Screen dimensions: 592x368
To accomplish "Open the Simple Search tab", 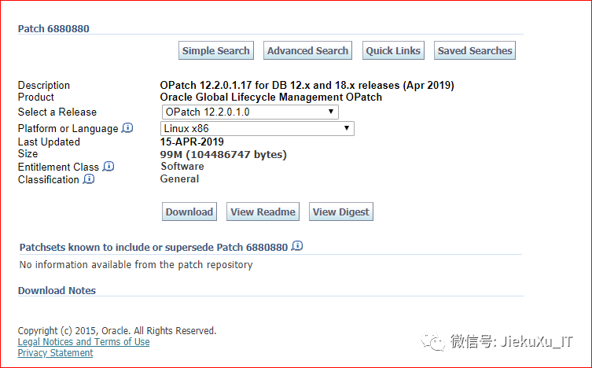I will pos(215,51).
